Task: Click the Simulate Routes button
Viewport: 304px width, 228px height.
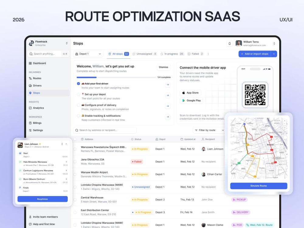Action: point(259,186)
